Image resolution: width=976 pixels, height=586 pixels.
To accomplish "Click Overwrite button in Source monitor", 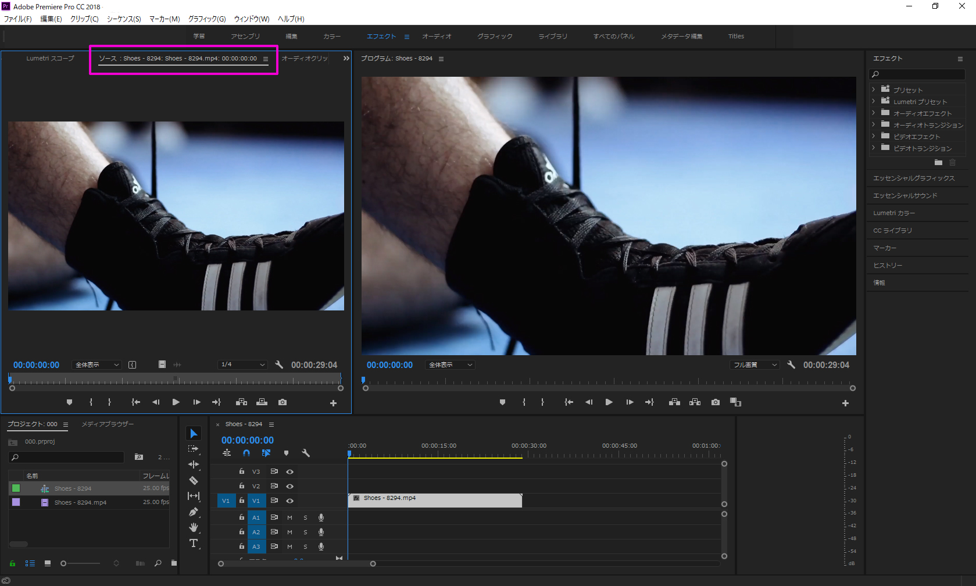I will [262, 402].
